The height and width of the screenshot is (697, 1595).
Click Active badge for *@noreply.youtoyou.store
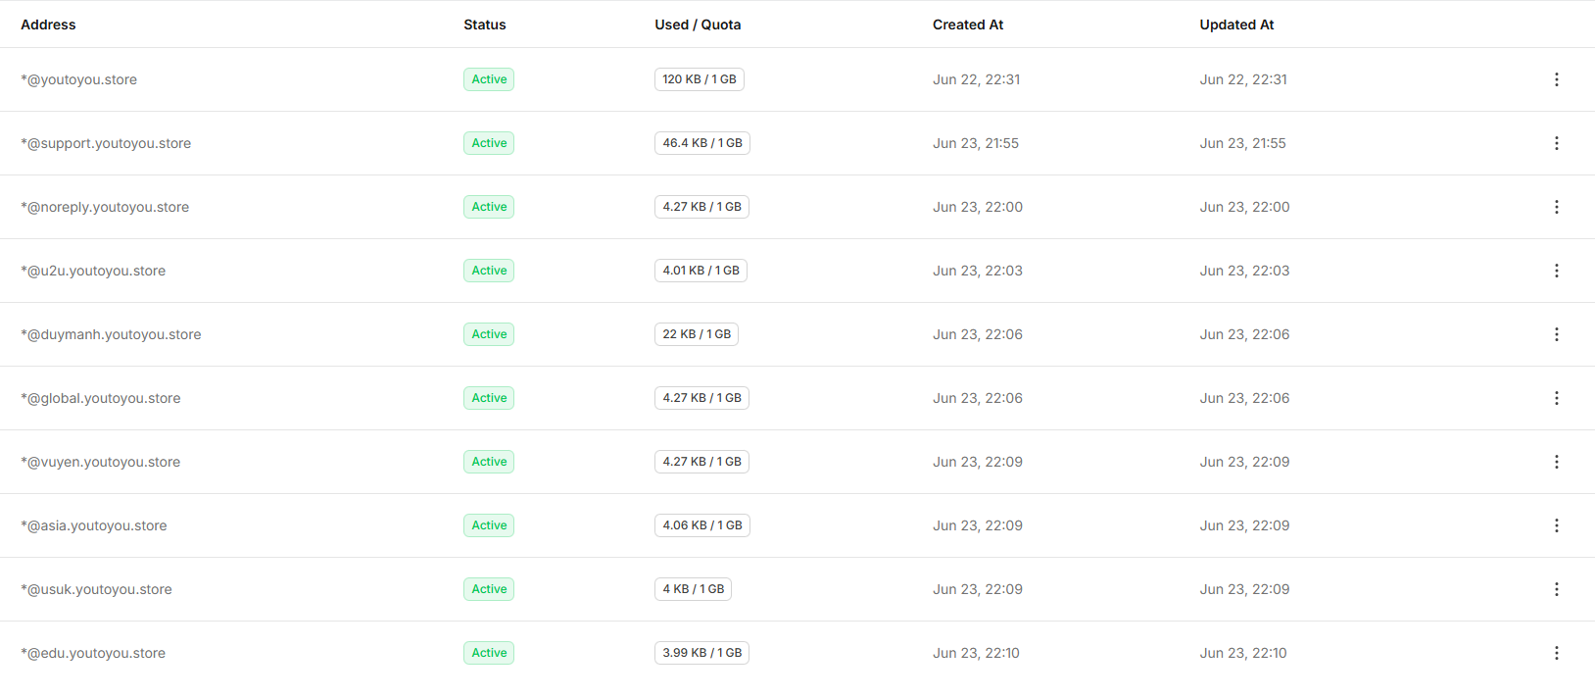point(489,207)
